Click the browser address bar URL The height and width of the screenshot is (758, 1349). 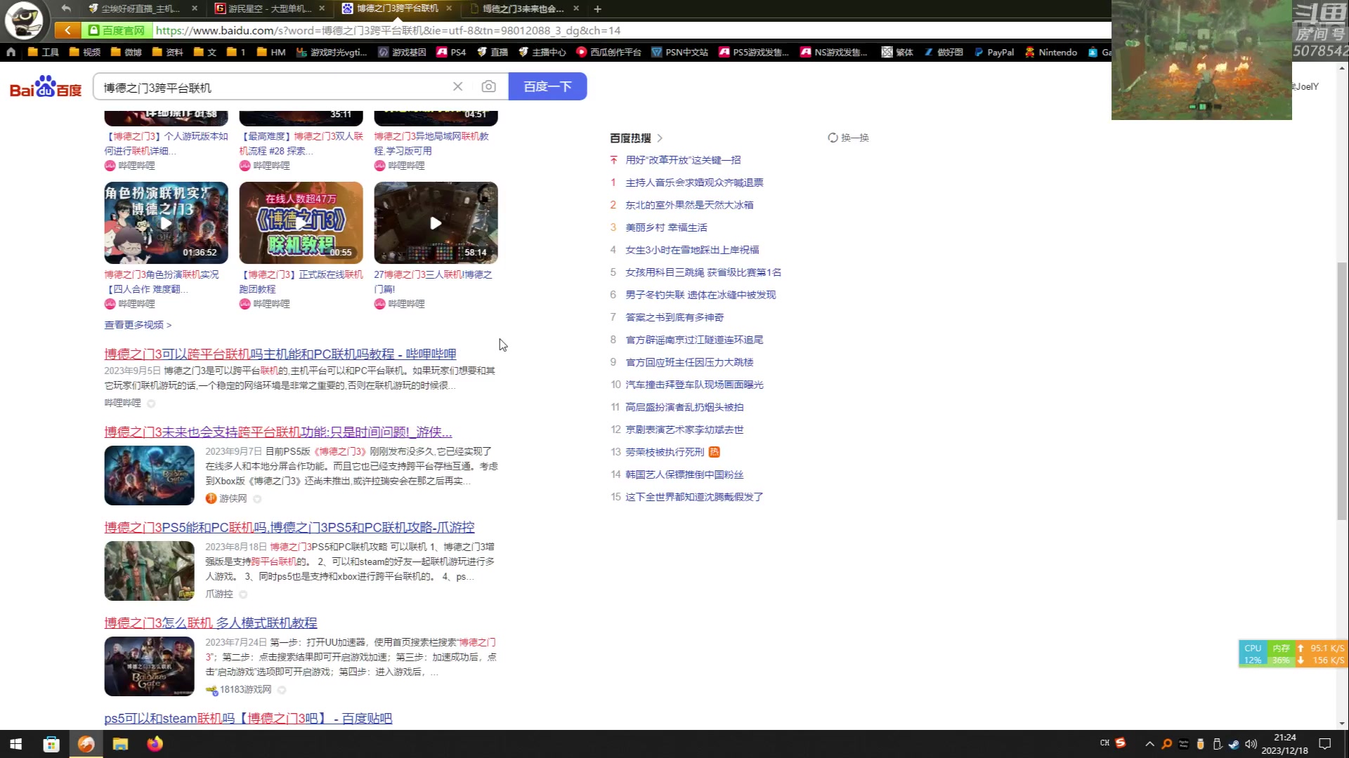[388, 30]
